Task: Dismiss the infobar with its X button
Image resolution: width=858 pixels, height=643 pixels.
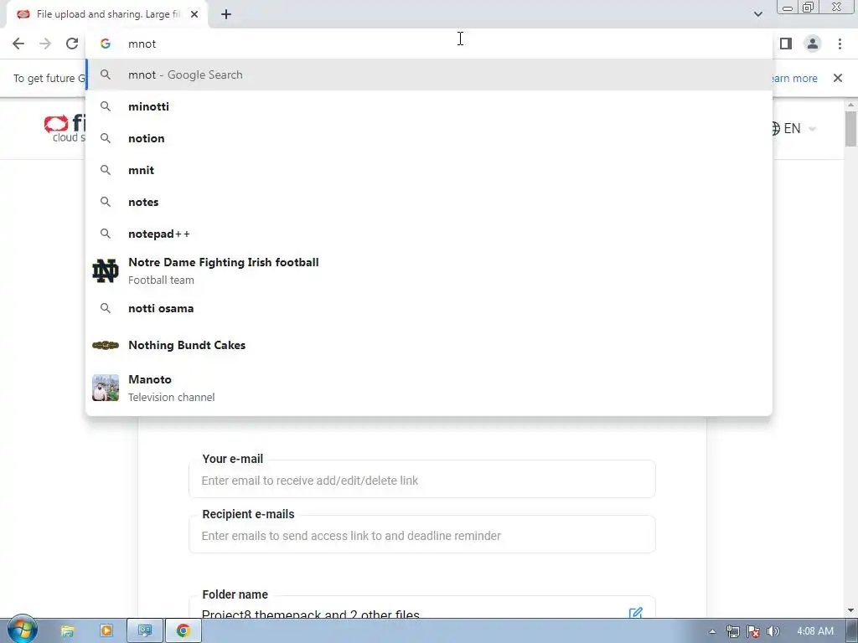Action: [x=837, y=78]
